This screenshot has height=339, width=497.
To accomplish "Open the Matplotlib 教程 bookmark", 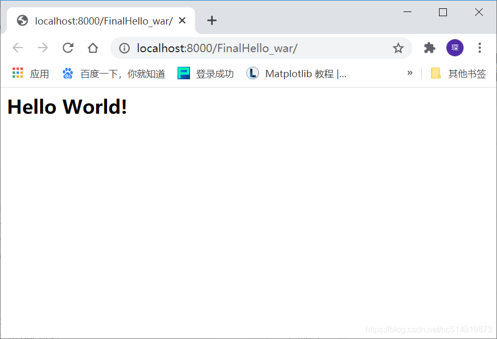I will [297, 74].
